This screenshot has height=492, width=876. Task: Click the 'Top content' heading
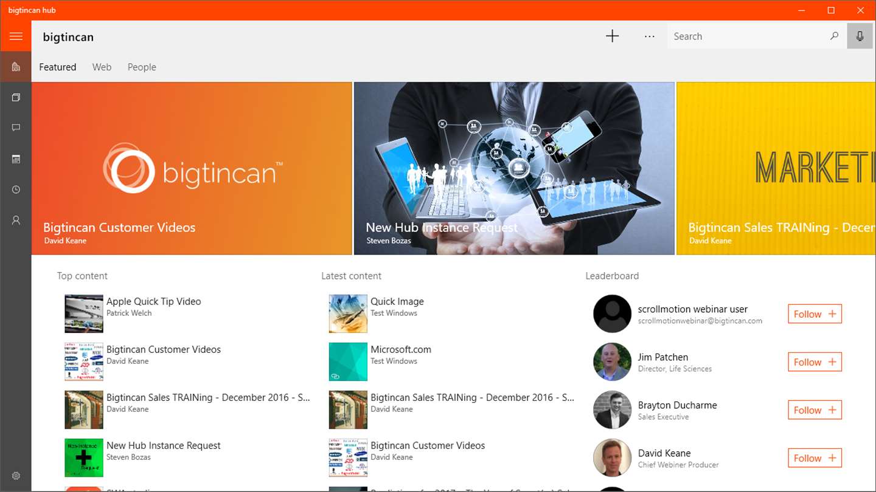click(x=82, y=276)
